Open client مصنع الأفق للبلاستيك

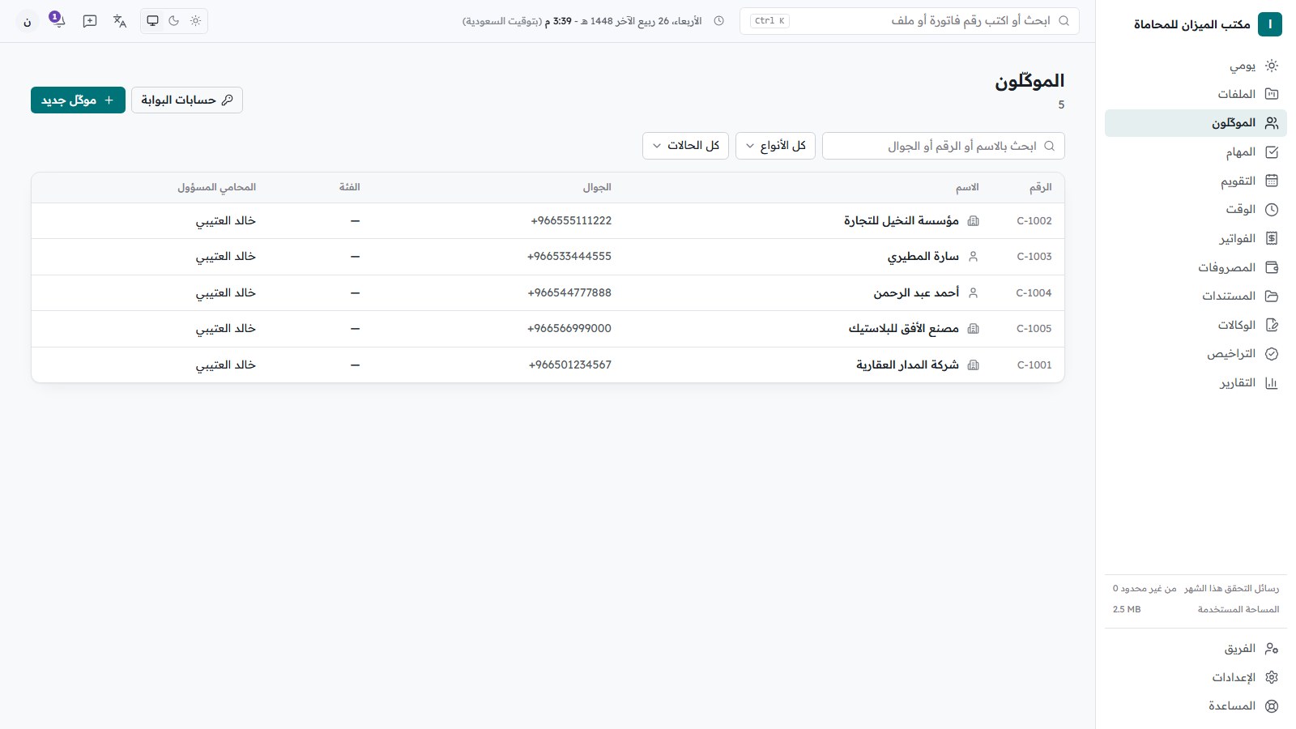(x=903, y=329)
